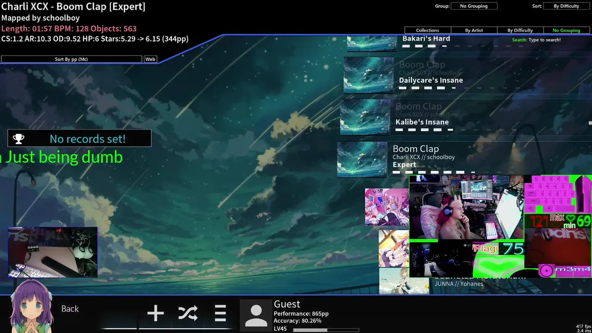Click the song title Charli XCX header
The height and width of the screenshot is (333, 592).
pos(73,6)
